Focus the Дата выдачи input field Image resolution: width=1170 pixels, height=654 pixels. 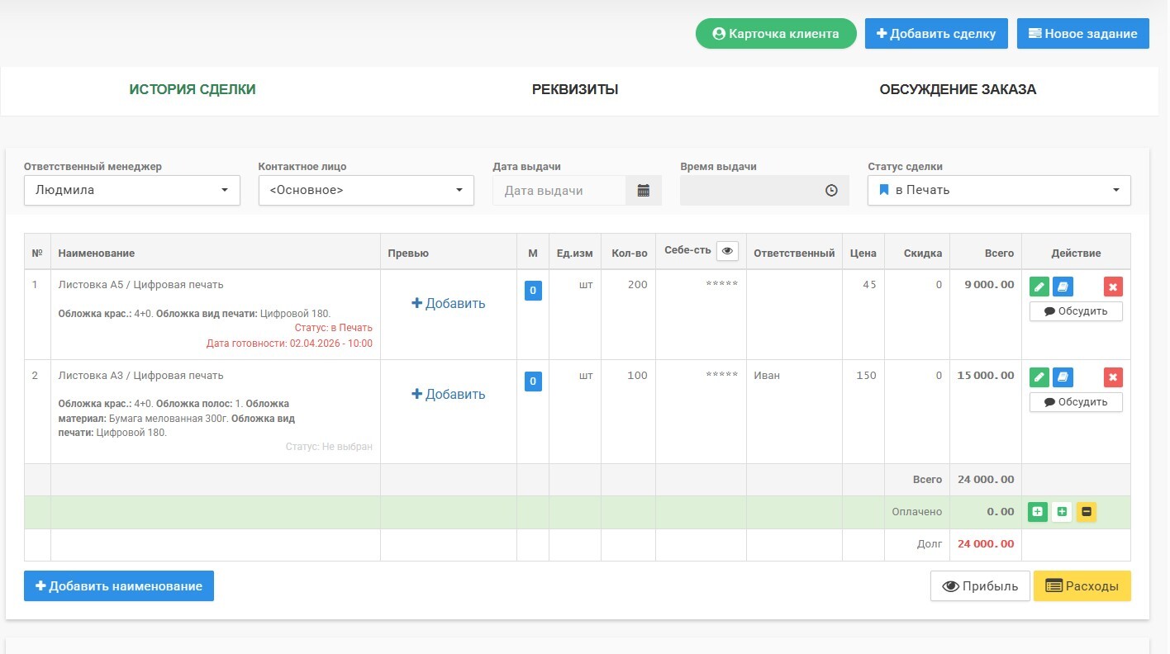tap(559, 191)
